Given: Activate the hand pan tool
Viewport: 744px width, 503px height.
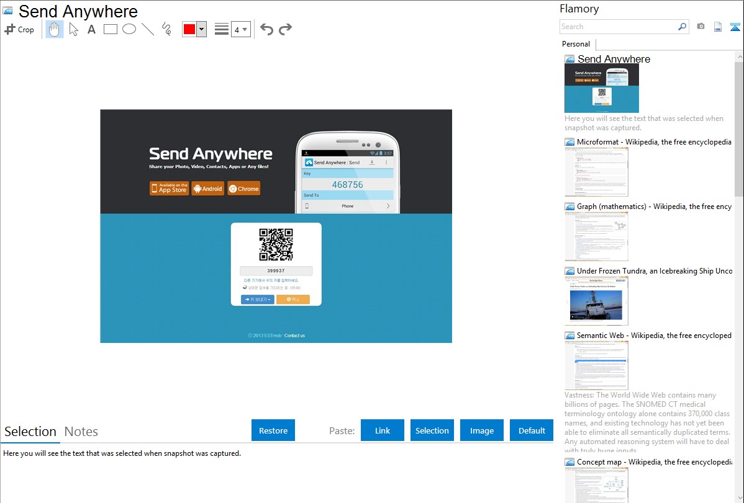Looking at the screenshot, I should [54, 29].
